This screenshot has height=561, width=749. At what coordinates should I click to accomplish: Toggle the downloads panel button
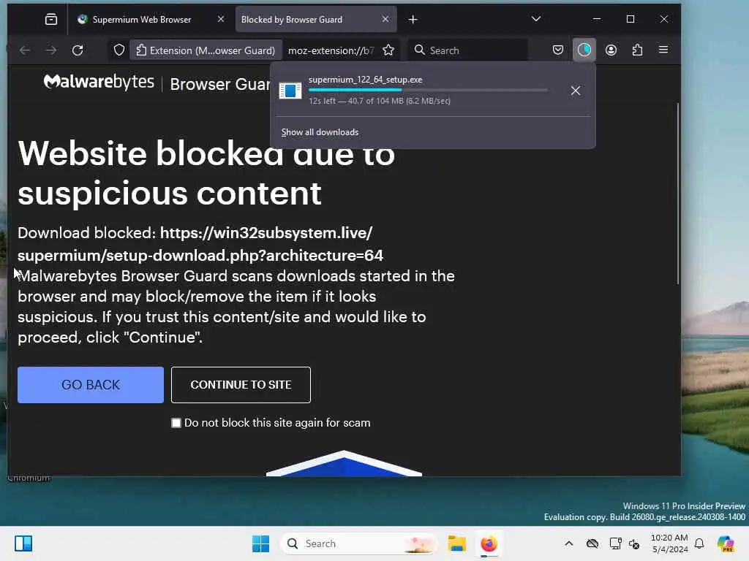click(584, 50)
